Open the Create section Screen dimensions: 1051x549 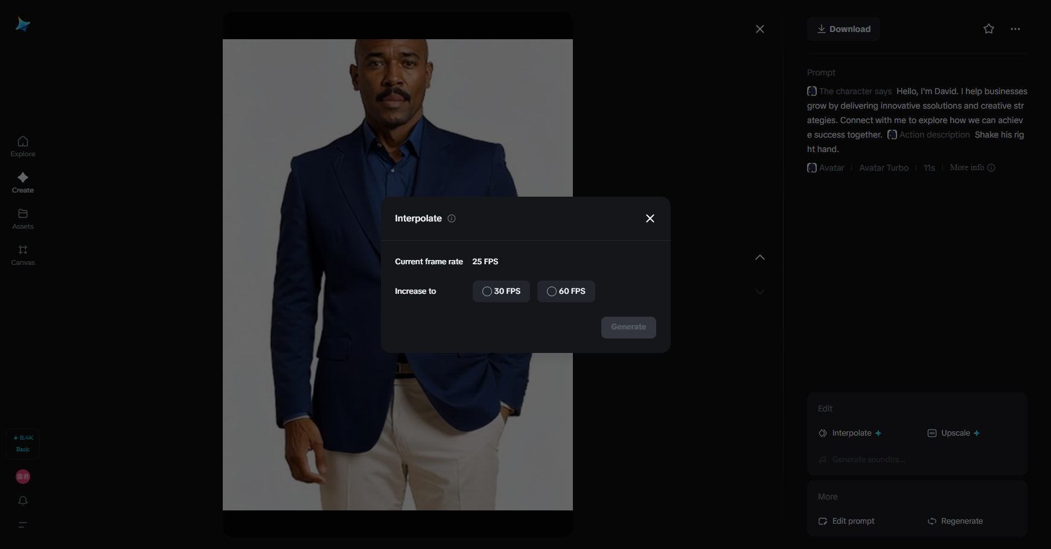pyautogui.click(x=23, y=183)
